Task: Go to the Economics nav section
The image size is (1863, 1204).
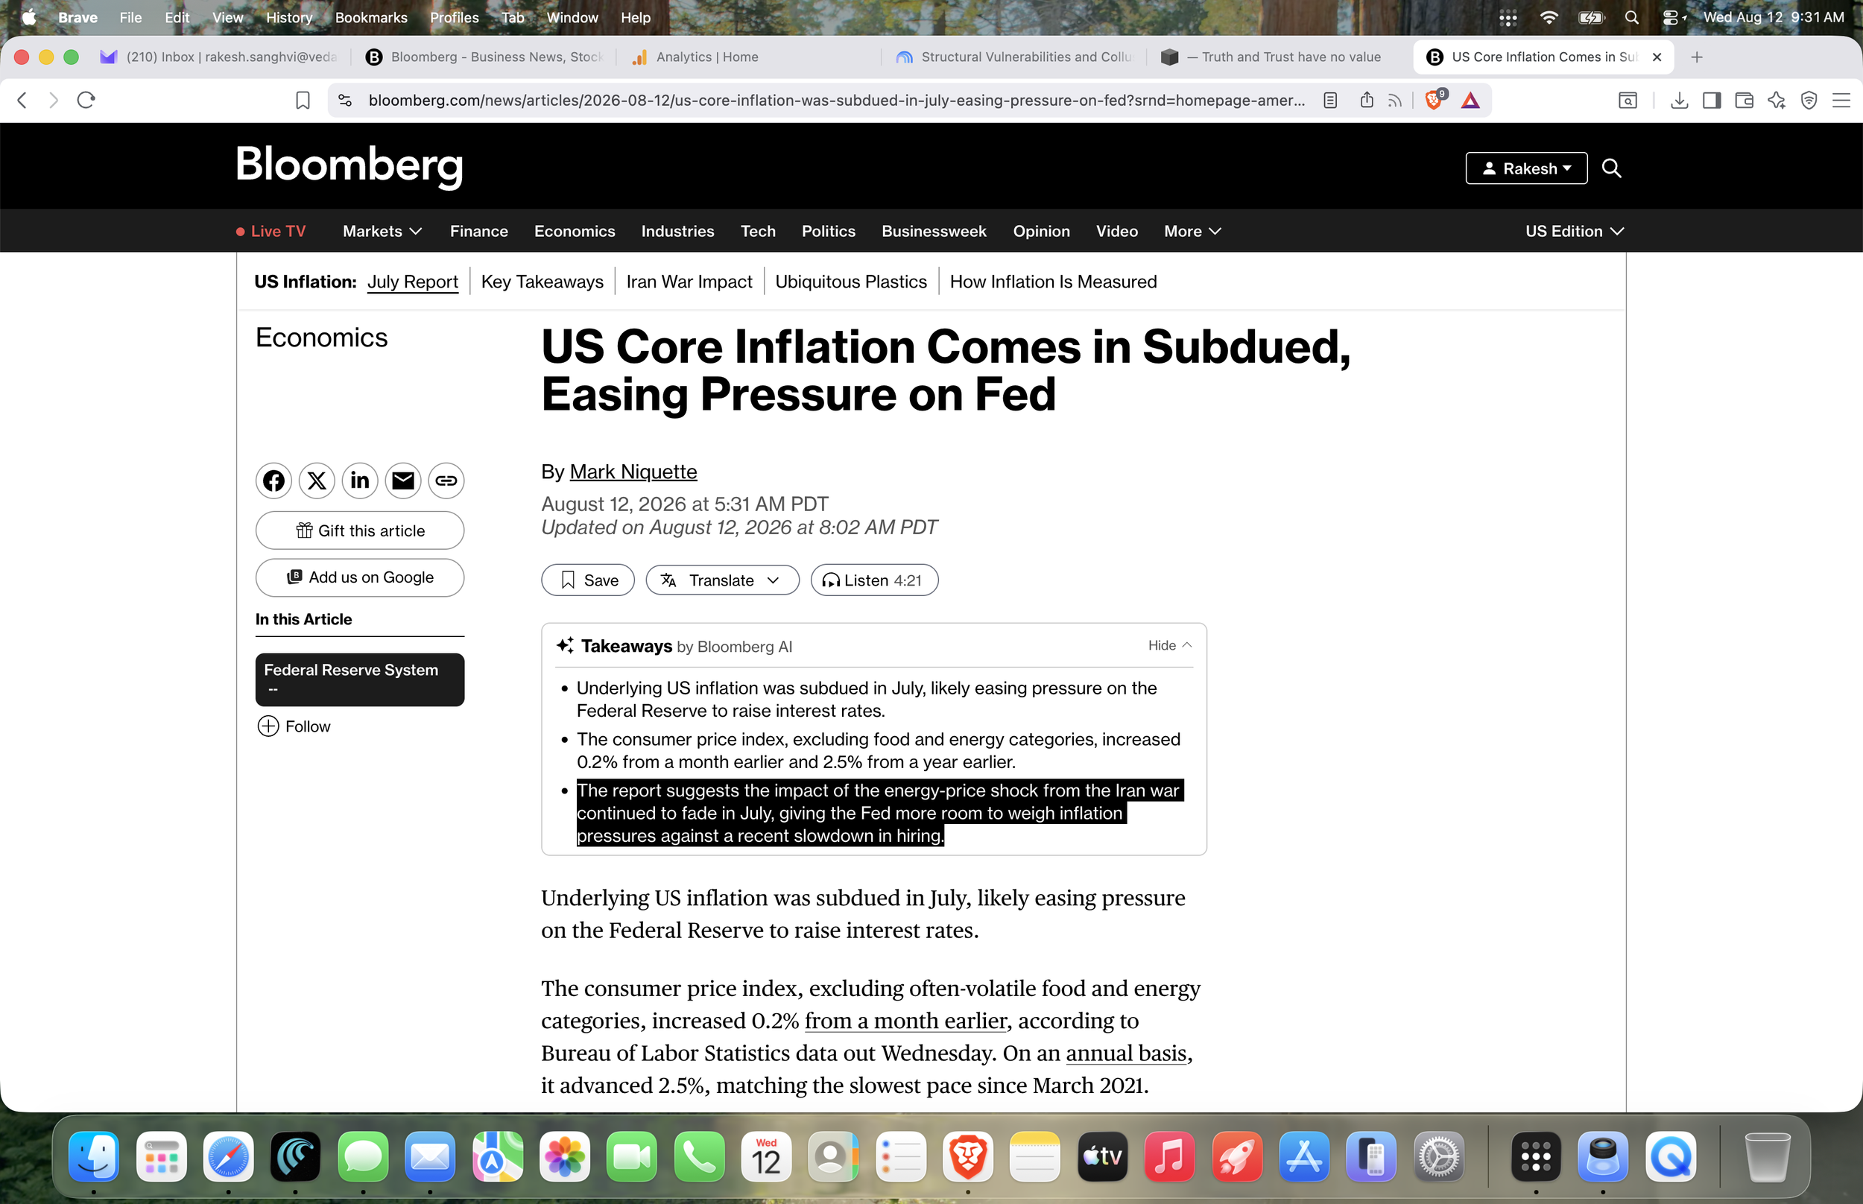Action: [x=575, y=232]
